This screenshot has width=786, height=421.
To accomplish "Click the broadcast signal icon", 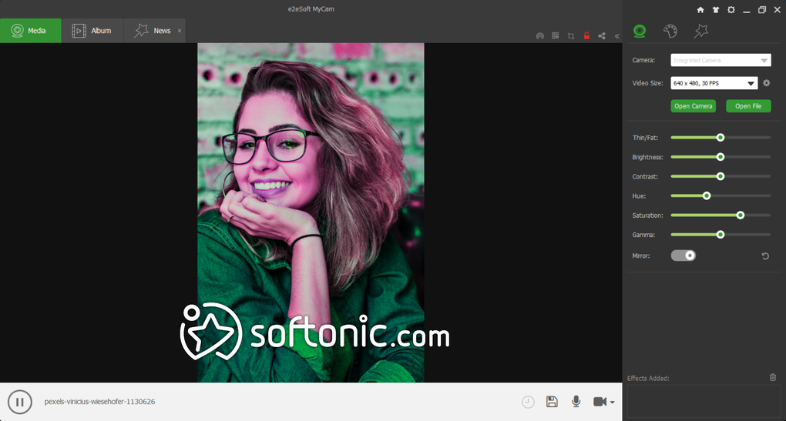I will coord(540,36).
